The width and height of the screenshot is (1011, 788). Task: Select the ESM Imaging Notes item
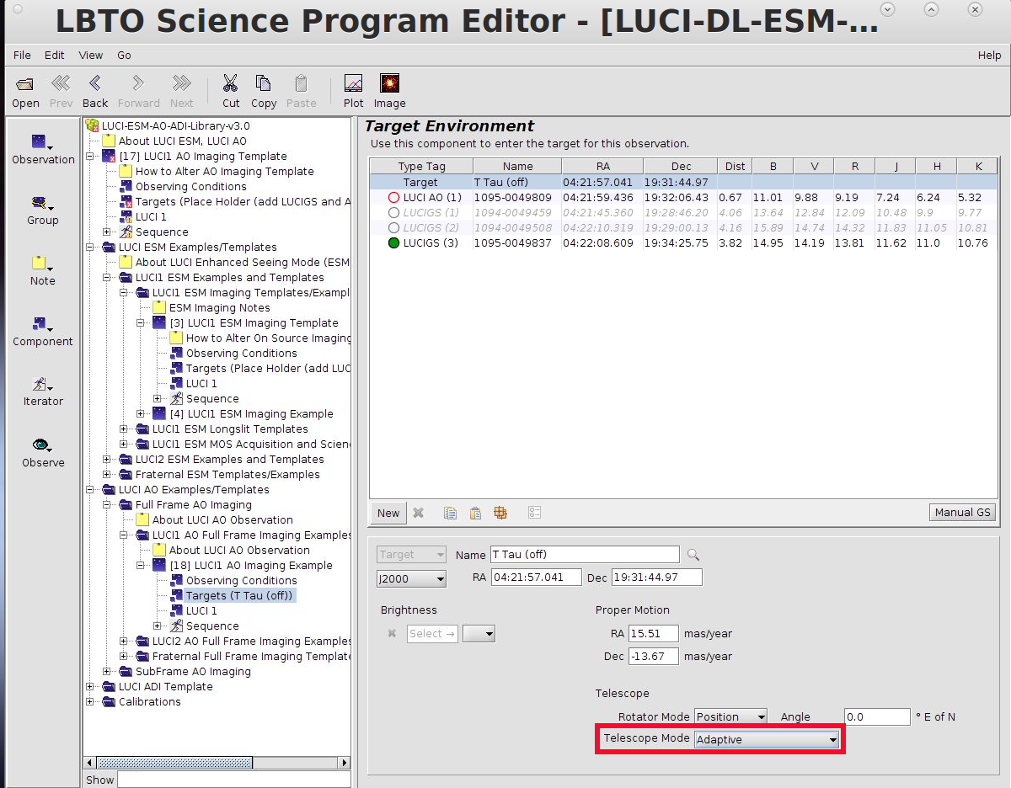220,308
